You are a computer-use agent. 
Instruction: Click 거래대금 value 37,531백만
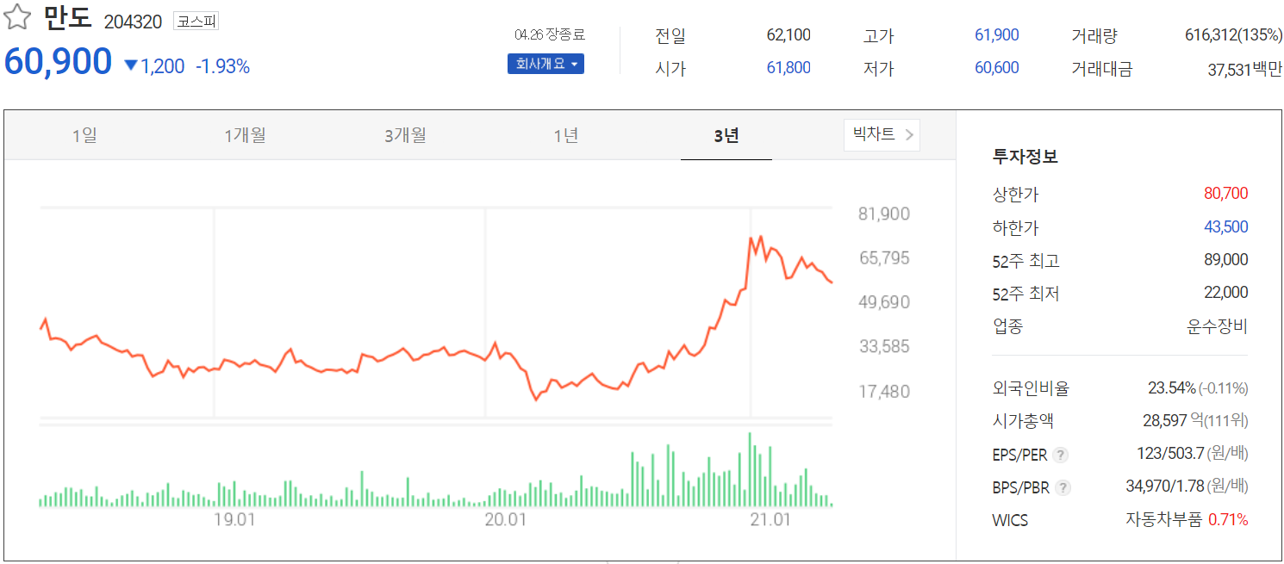click(1245, 69)
